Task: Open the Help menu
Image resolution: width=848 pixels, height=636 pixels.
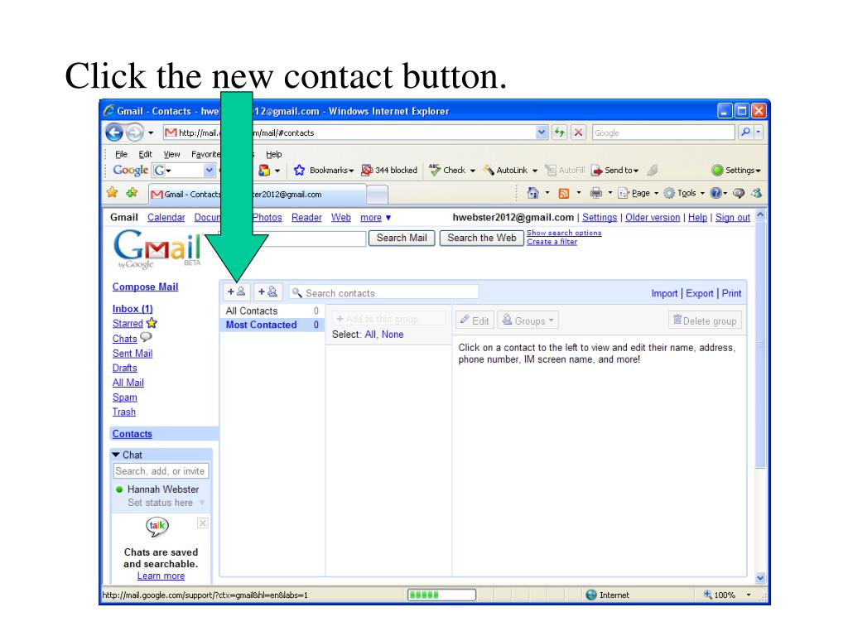Action: click(273, 154)
